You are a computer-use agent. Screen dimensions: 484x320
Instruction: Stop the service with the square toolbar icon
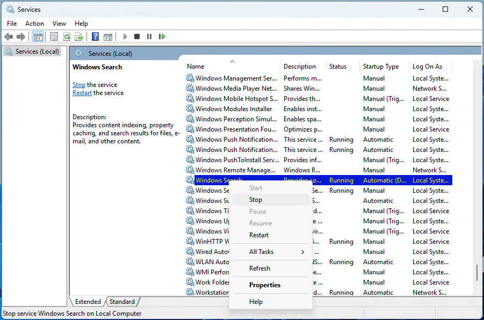tap(136, 36)
